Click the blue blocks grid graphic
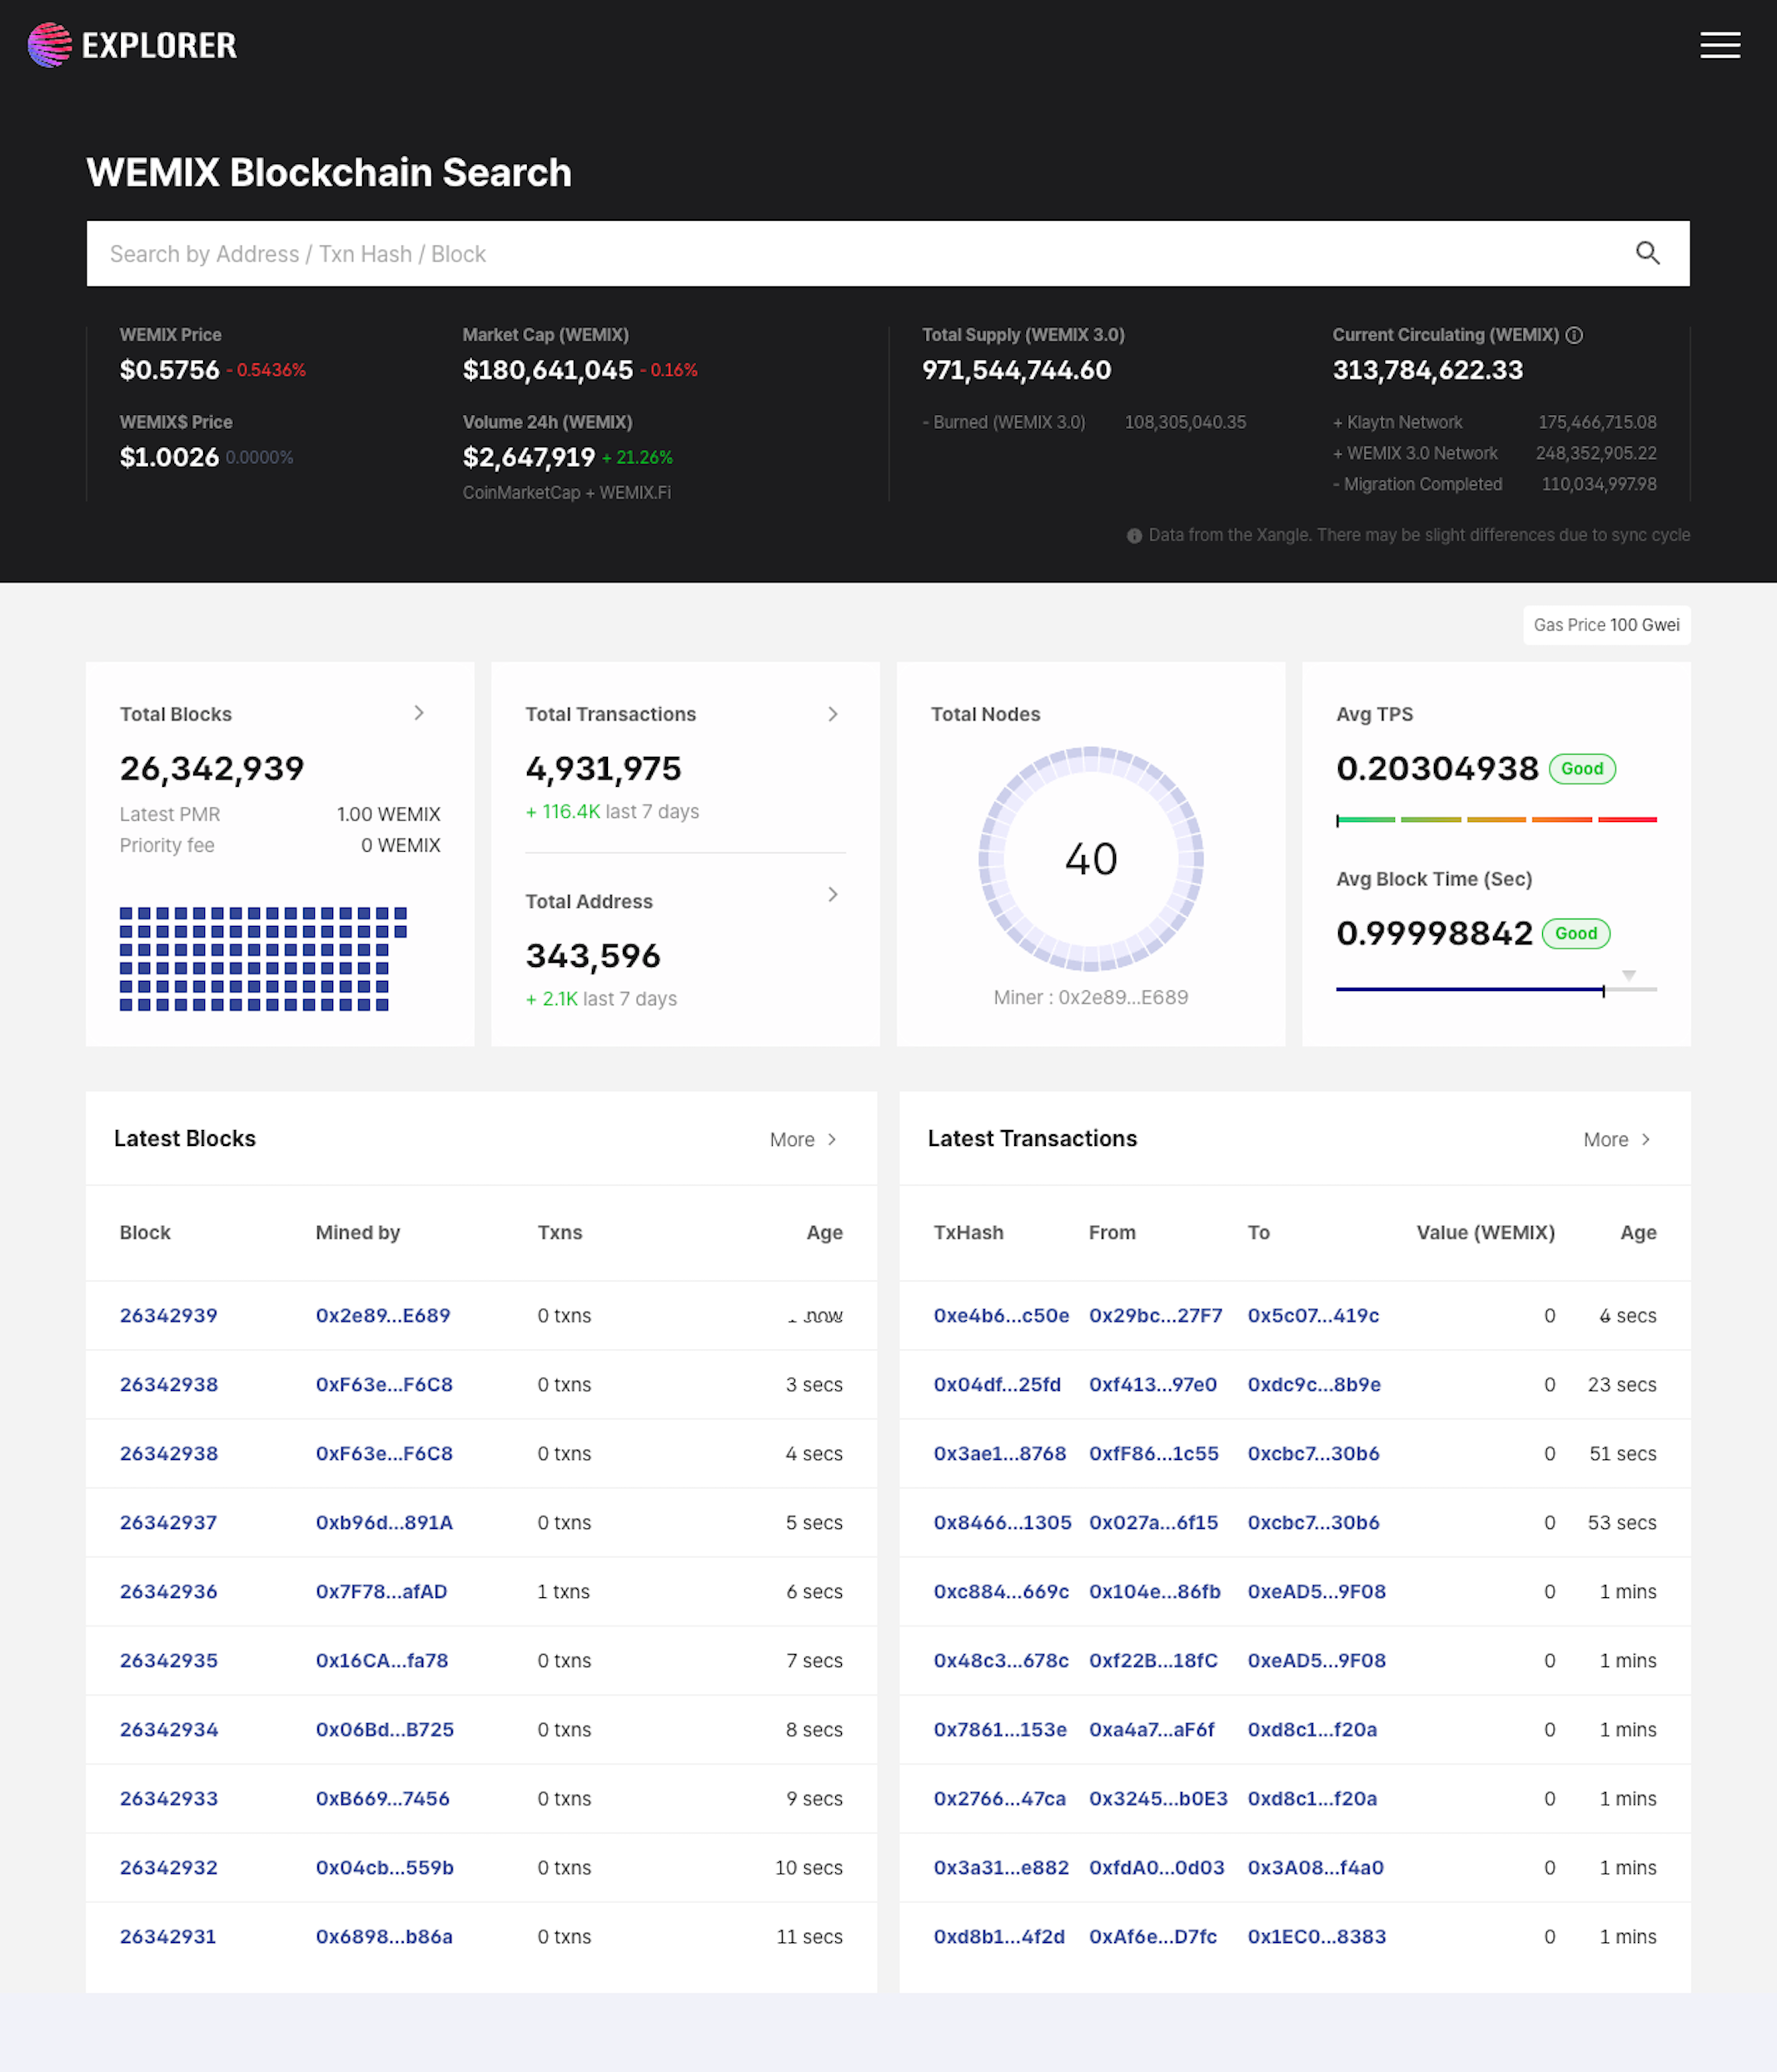 pos(262,958)
